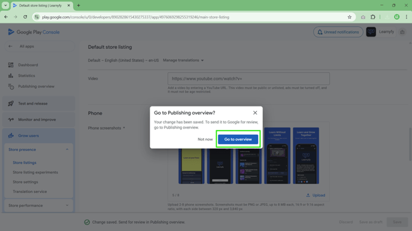The image size is (412, 231).
Task: Click the Discard button
Action: (346, 222)
